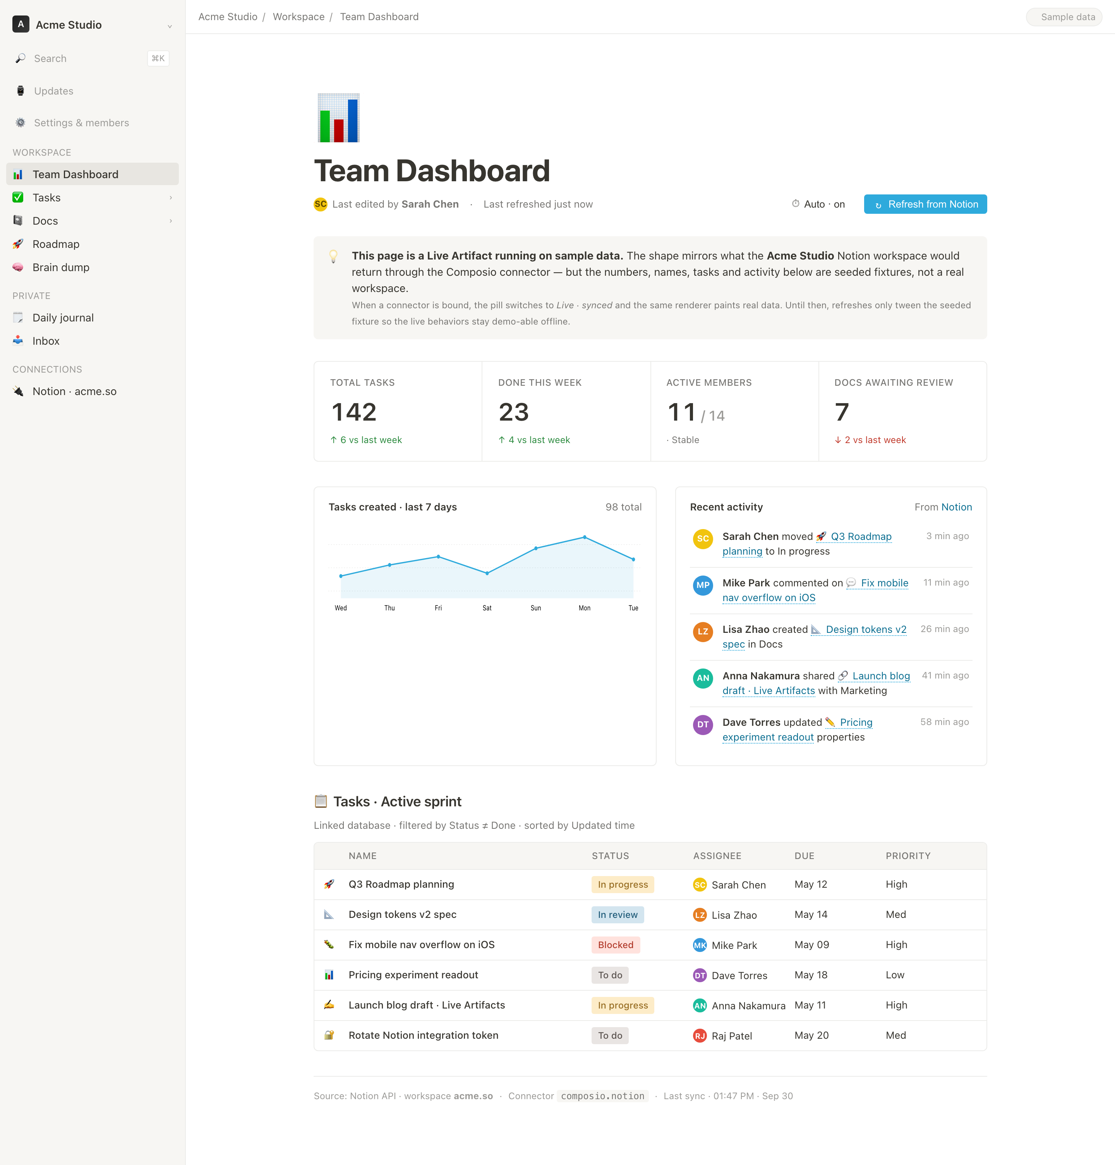Screen dimensions: 1115x1165
Task: Click the Tasks green checkmark icon
Action: 19,198
